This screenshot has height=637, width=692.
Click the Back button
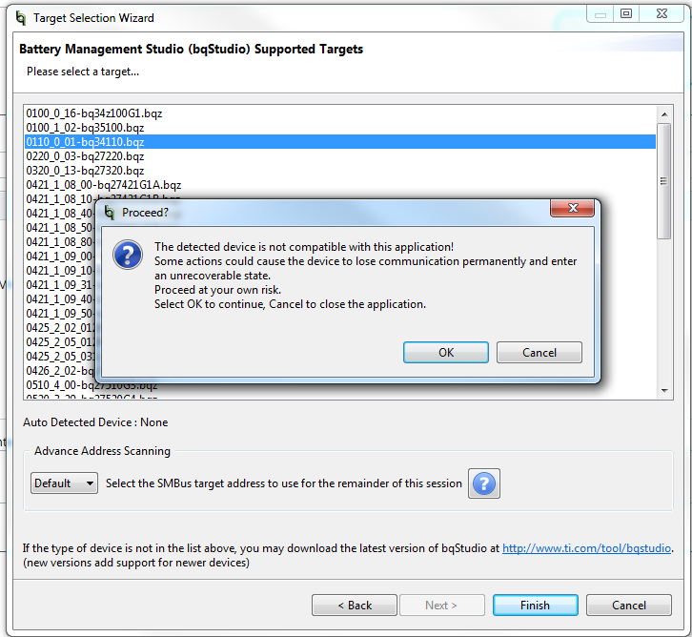coord(355,606)
